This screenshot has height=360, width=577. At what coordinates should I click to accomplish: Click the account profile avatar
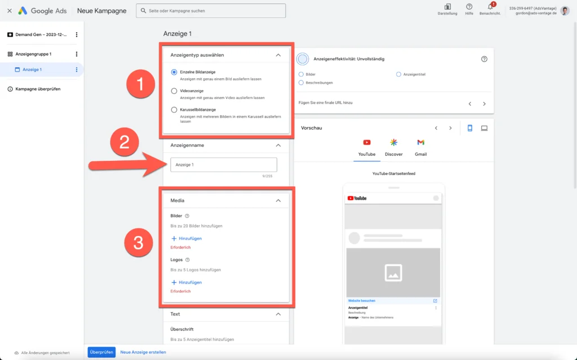tap(565, 11)
